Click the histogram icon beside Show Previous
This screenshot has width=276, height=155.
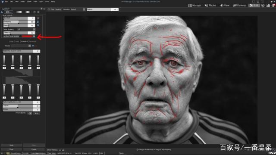pos(63,150)
